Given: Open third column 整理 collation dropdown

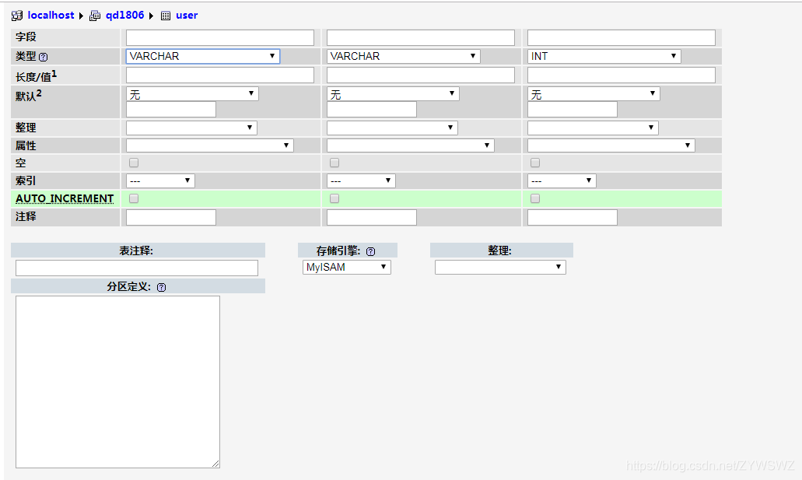Looking at the screenshot, I should pos(593,128).
